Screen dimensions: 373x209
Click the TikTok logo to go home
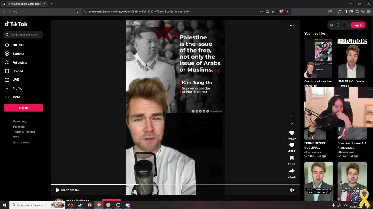16,24
